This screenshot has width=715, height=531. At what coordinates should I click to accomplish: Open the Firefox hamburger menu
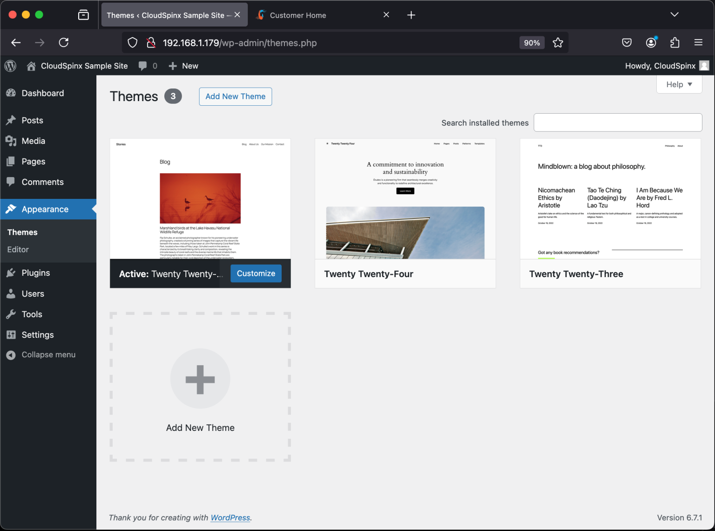pos(698,42)
